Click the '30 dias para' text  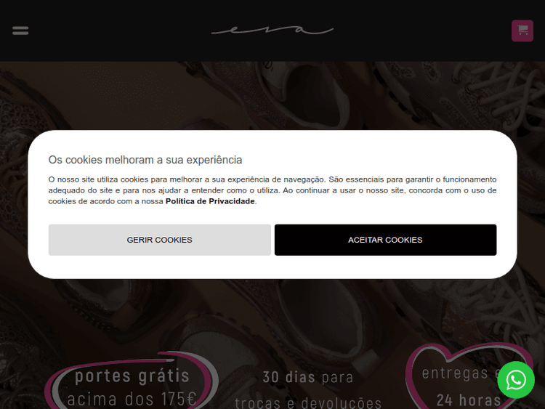tap(308, 377)
